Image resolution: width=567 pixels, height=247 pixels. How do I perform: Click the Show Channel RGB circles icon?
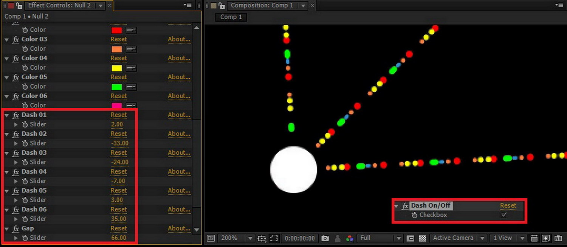[350, 238]
